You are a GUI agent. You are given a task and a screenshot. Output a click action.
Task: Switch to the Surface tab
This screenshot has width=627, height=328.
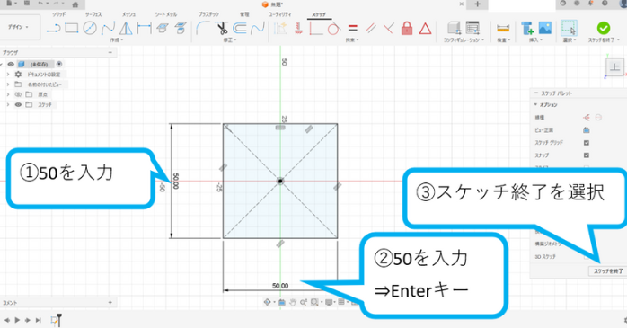[93, 14]
